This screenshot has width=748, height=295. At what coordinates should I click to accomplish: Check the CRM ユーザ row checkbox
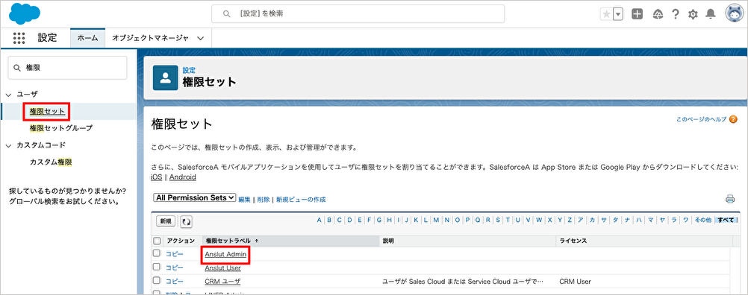[157, 280]
